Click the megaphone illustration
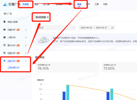137x100 pixels. click(44, 40)
